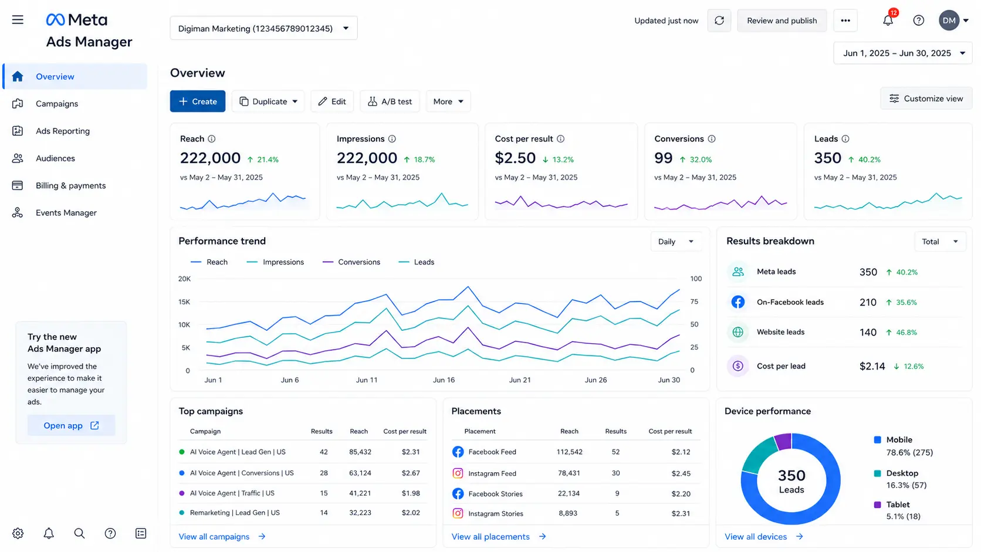The image size is (981, 552).
Task: Expand the Duplicate dropdown
Action: click(269, 101)
